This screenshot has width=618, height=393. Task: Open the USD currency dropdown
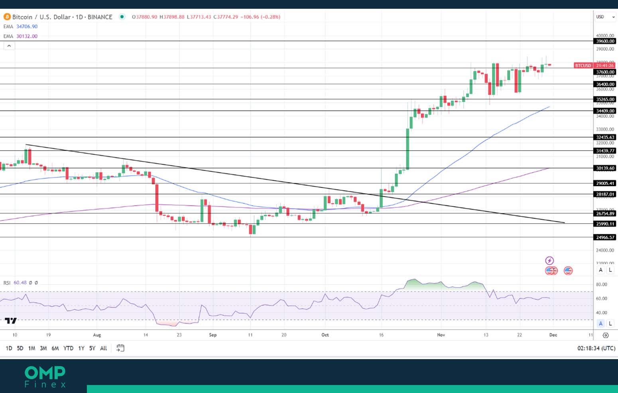point(606,17)
